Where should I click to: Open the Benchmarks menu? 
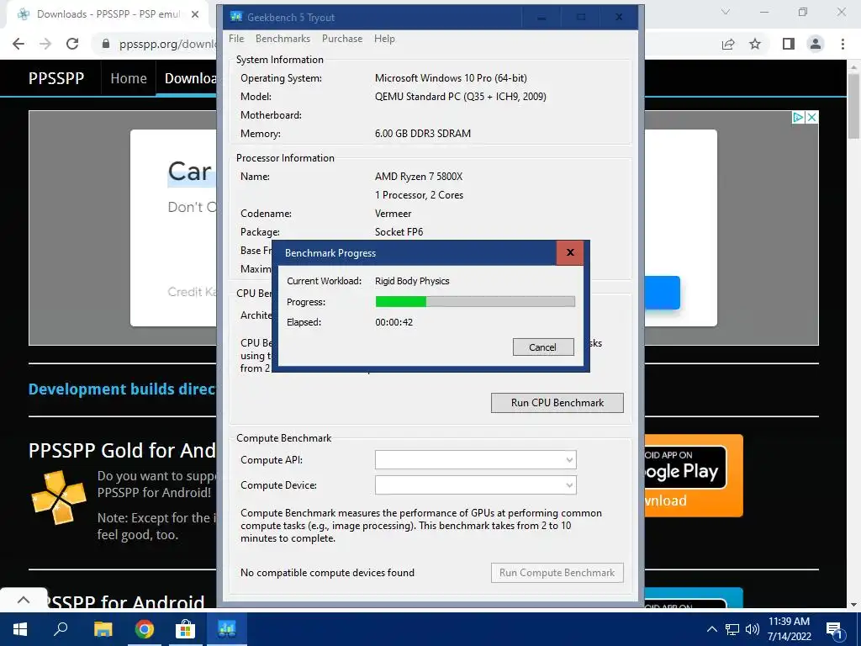pyautogui.click(x=283, y=39)
